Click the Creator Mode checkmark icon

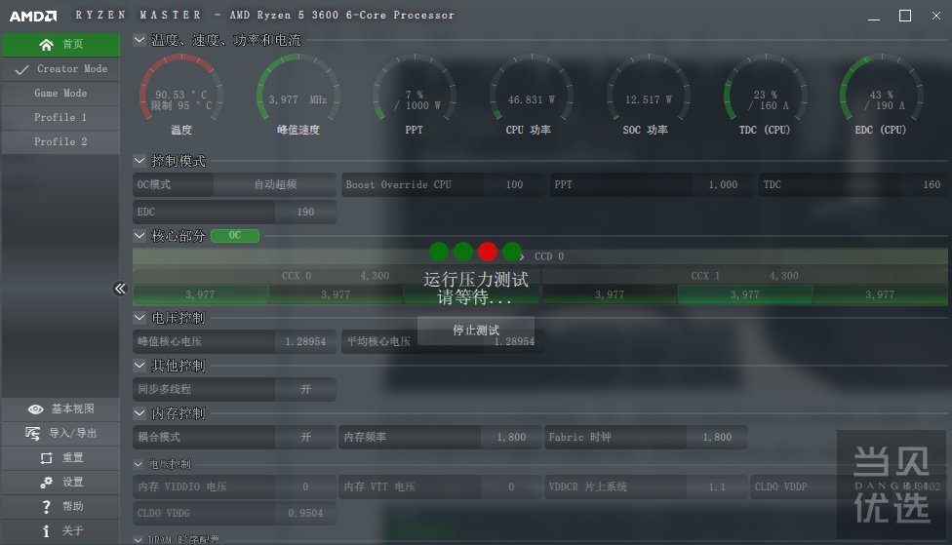(x=21, y=70)
